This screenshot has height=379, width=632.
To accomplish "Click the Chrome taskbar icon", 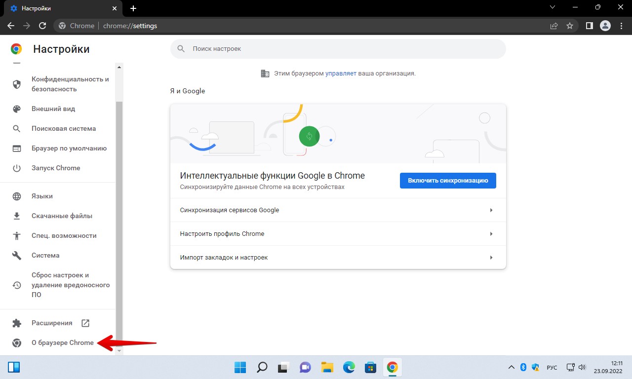I will [x=393, y=367].
